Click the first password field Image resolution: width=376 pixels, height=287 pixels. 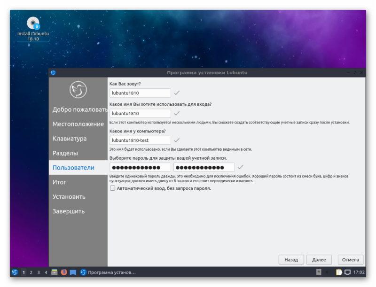[140, 167]
